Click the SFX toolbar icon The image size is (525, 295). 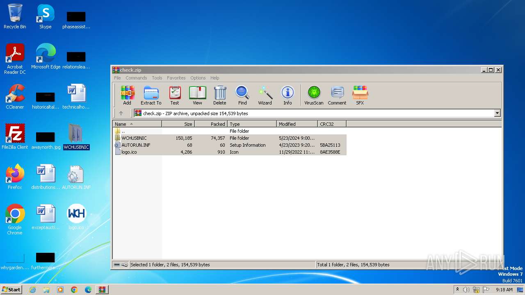360,95
